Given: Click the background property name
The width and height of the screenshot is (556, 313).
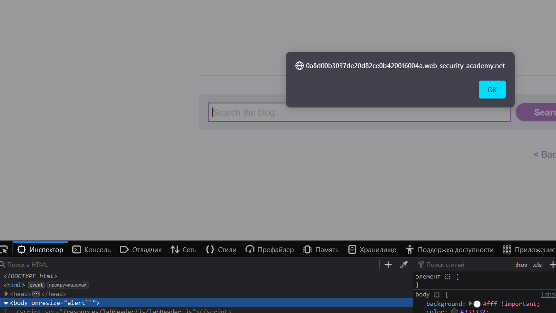Looking at the screenshot, I should 444,304.
